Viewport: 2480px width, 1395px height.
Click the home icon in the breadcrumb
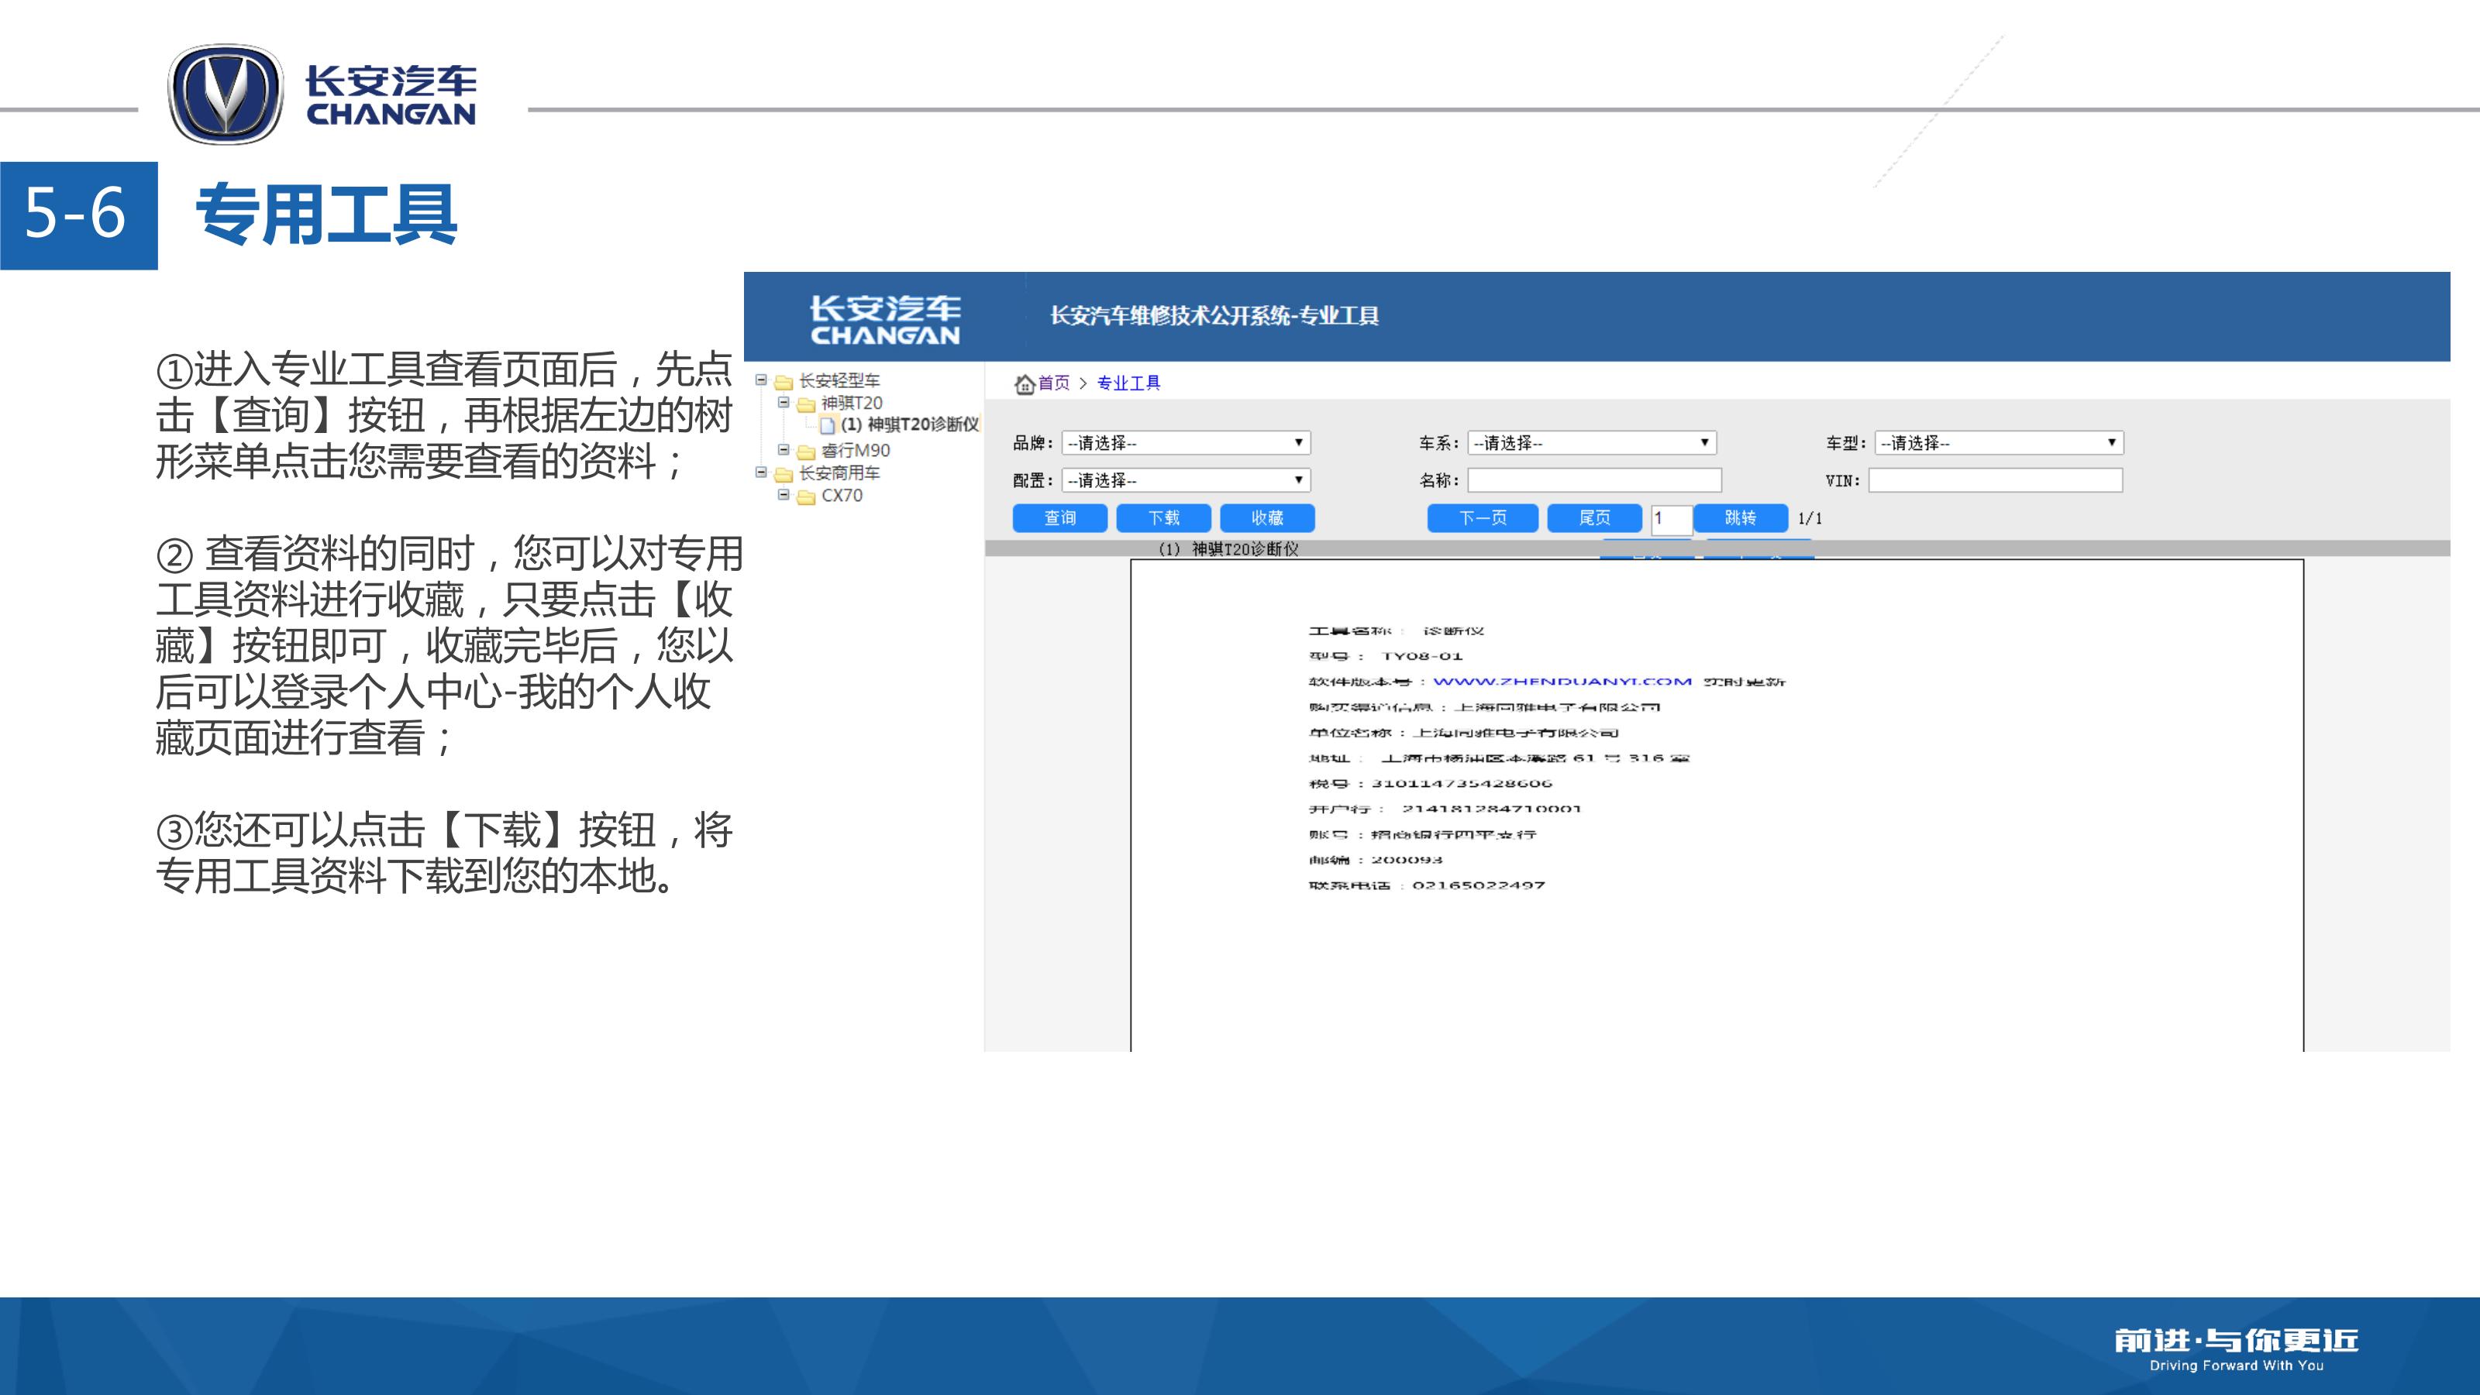[x=1025, y=384]
